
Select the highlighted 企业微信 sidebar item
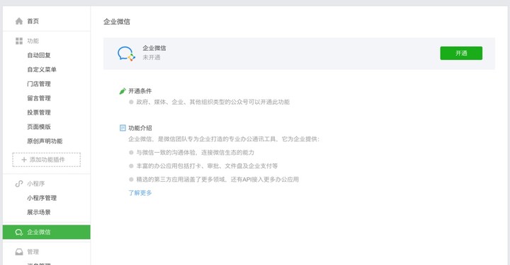tap(47, 232)
